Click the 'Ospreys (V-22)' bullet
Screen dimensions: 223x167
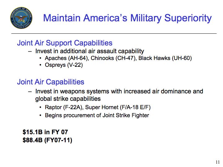[64, 65]
